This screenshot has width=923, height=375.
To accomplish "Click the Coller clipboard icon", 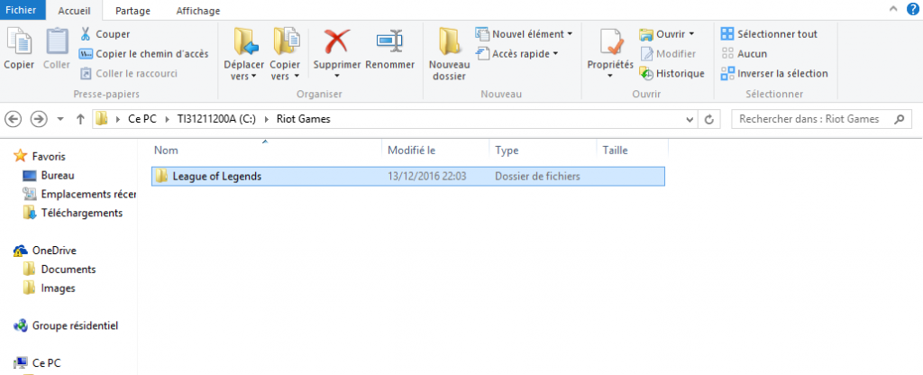I will point(57,42).
